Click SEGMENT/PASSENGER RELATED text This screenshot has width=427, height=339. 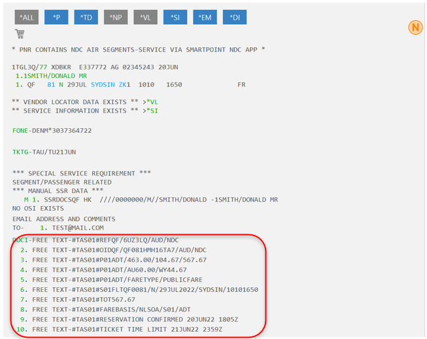click(62, 182)
